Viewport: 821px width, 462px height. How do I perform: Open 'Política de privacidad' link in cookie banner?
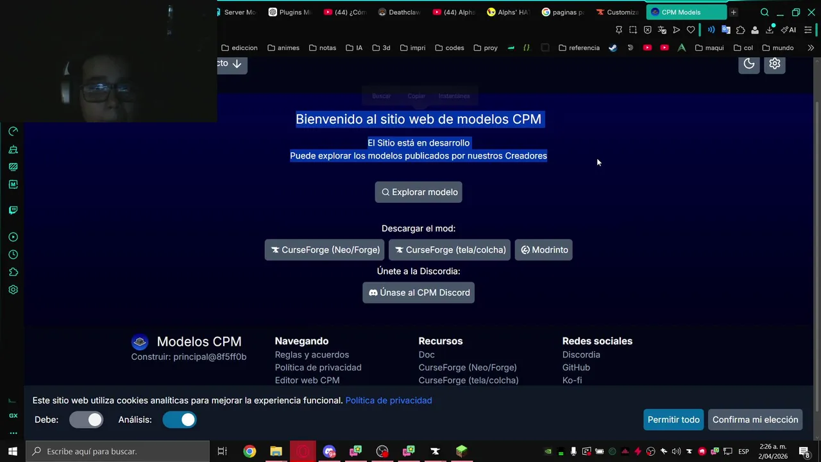coord(389,400)
